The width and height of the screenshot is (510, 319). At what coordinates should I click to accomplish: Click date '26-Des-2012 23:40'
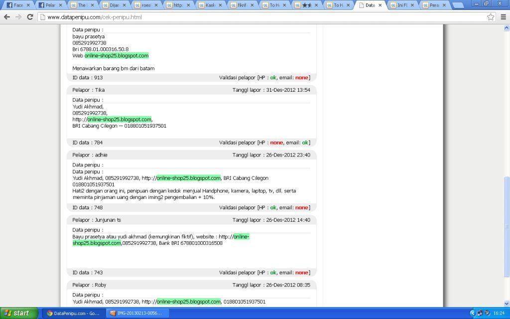coord(288,155)
